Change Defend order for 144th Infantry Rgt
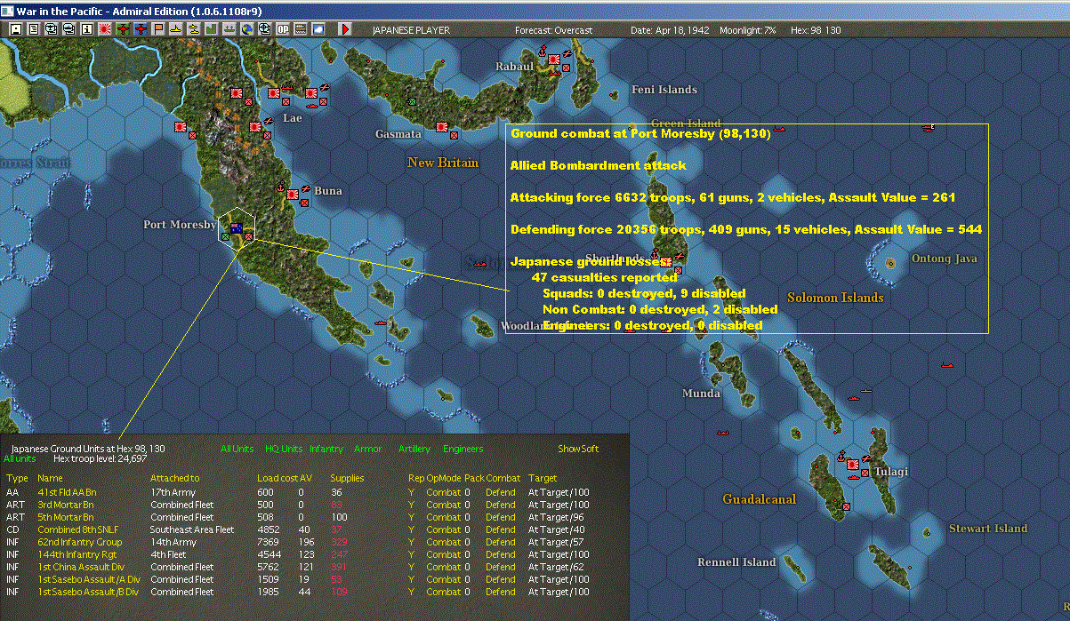 (501, 554)
